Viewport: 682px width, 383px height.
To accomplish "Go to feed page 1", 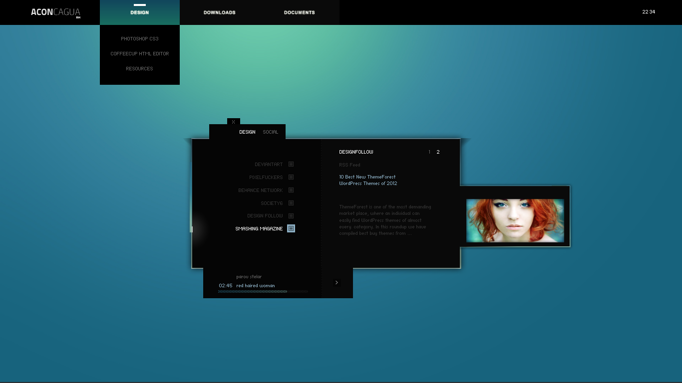I will pos(429,152).
